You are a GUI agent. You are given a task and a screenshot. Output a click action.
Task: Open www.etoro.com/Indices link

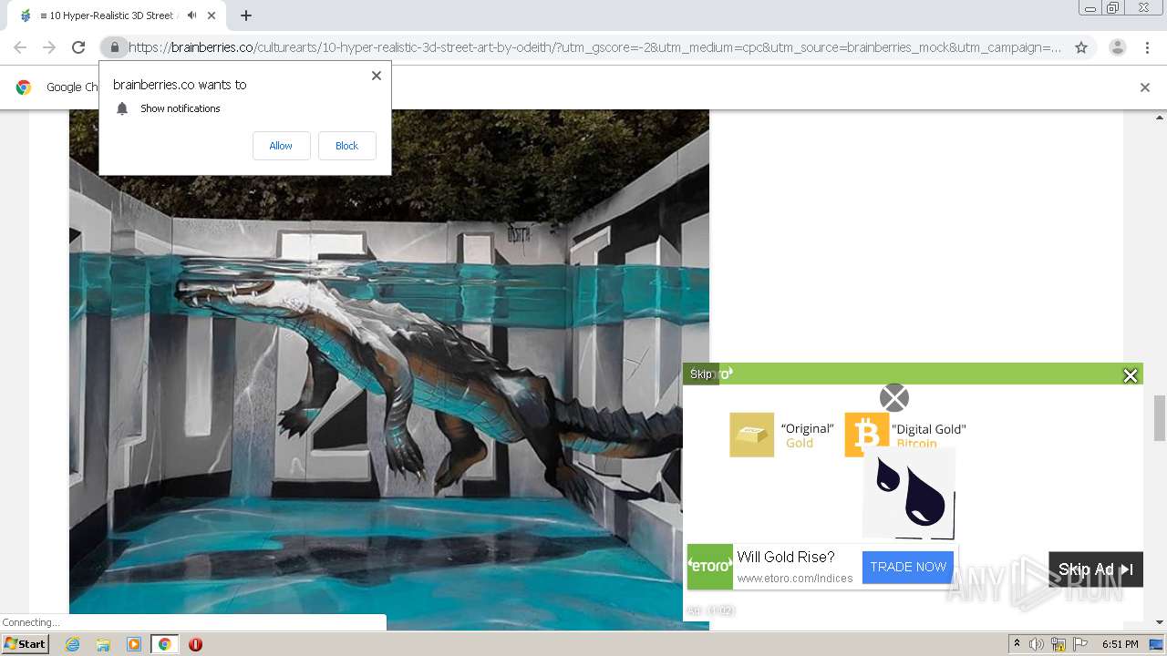click(x=795, y=579)
